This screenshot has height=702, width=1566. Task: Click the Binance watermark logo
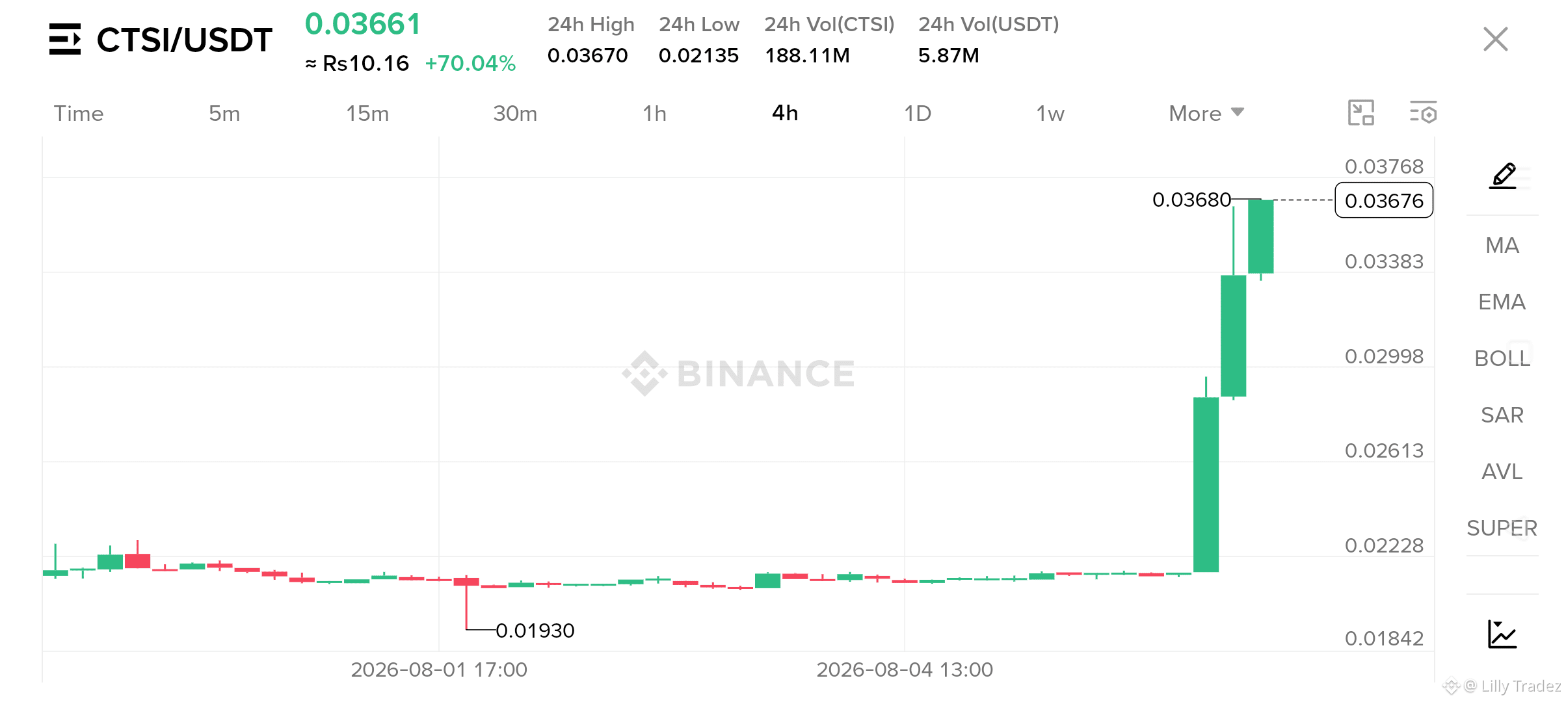point(738,374)
